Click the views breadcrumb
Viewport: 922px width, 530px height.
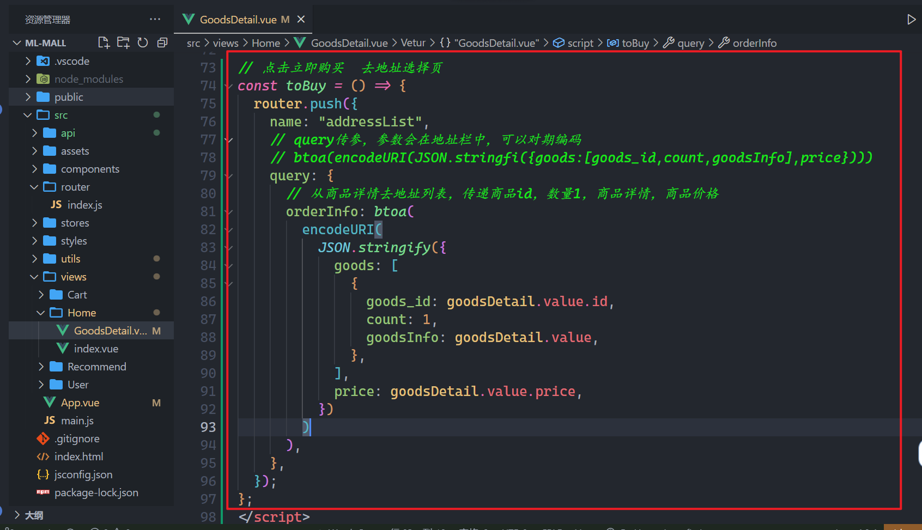[x=226, y=43]
